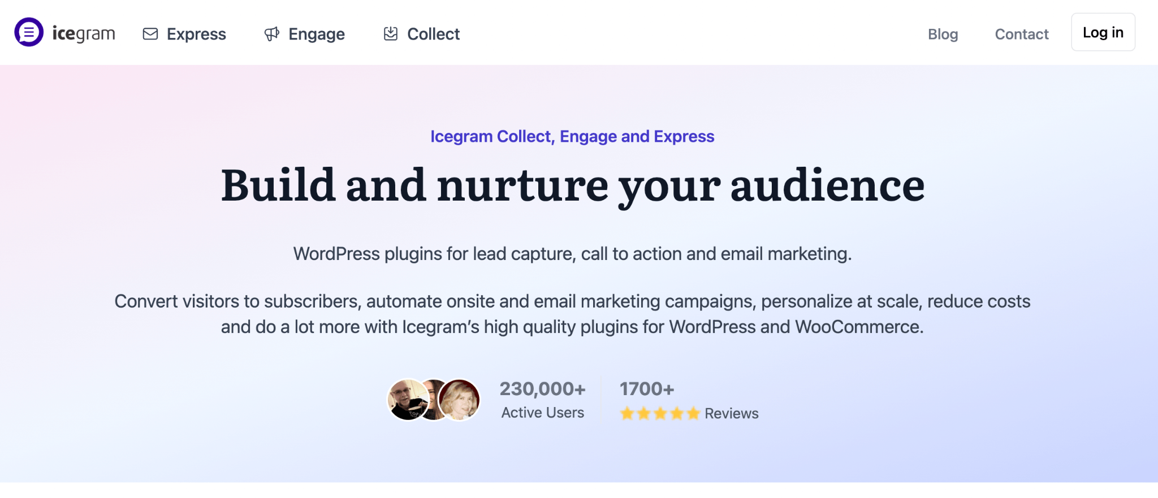Open the Blog page
The image size is (1158, 498).
(943, 34)
